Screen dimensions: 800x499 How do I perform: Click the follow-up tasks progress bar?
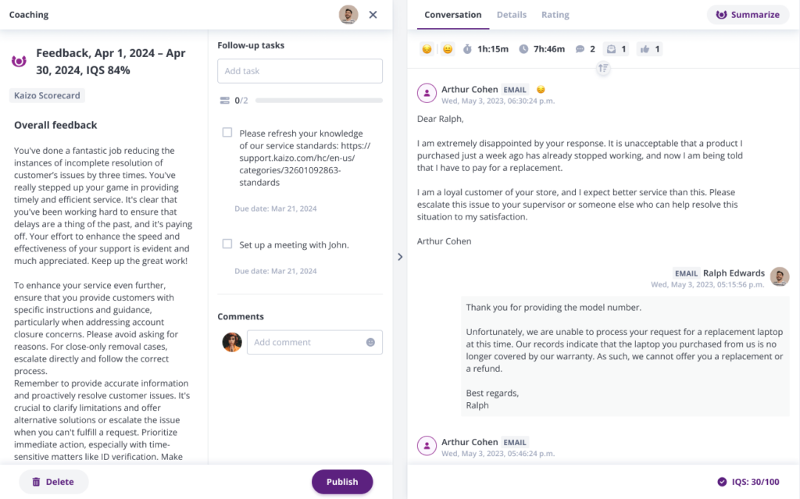[319, 101]
